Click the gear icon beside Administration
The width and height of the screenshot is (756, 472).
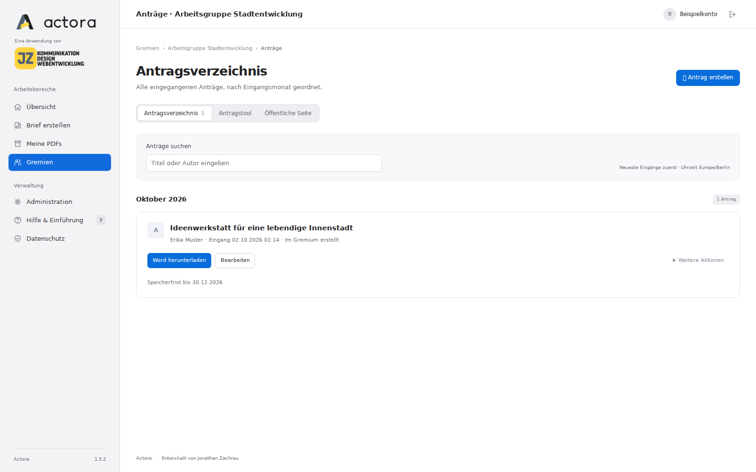(x=18, y=202)
